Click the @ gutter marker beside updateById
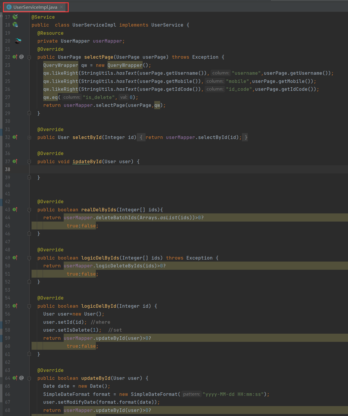 tap(22, 378)
